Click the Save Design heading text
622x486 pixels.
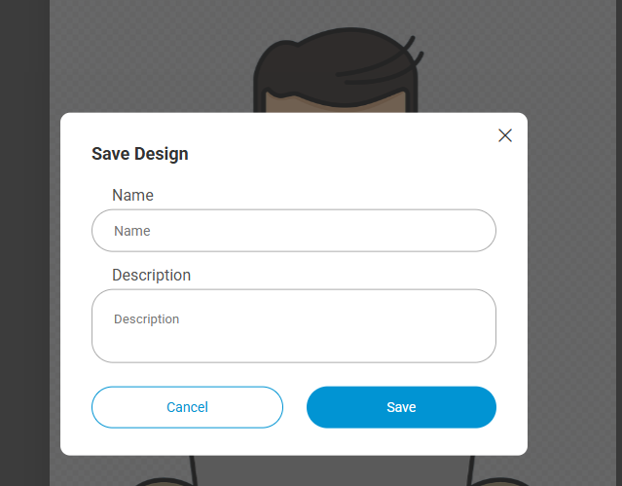pyautogui.click(x=140, y=154)
